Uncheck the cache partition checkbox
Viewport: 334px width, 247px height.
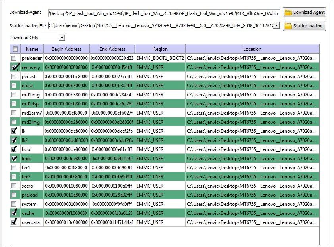tap(14, 213)
